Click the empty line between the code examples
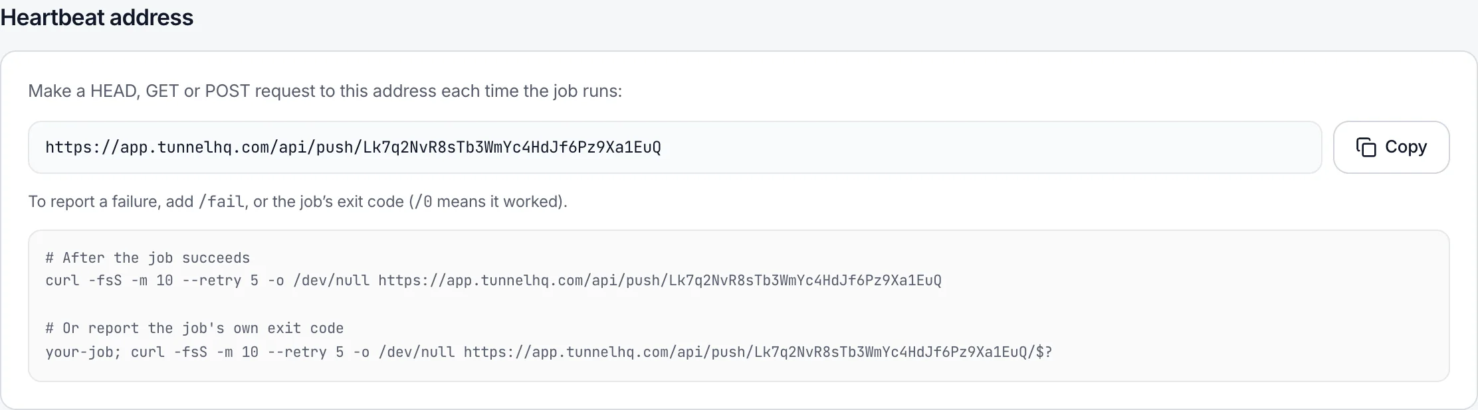1478x410 pixels. coord(738,305)
